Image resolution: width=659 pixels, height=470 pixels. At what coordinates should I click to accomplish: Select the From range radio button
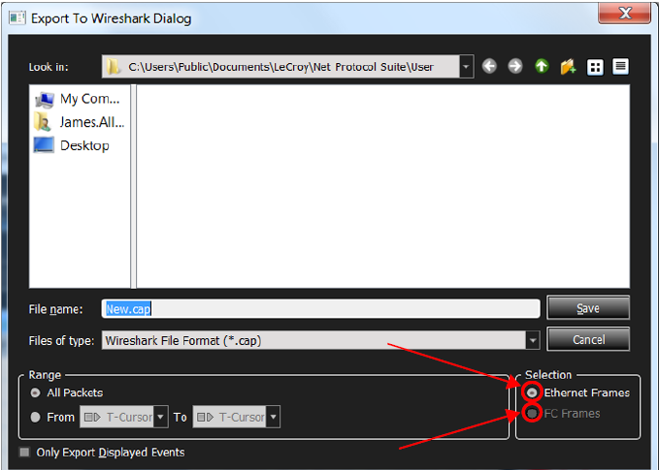click(35, 417)
